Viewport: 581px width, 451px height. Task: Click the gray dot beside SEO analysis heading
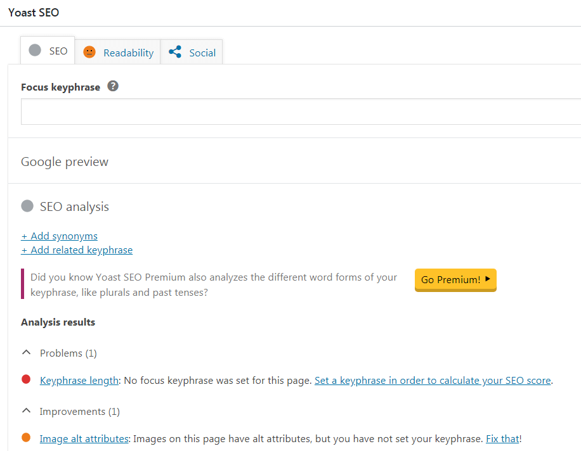[26, 205]
